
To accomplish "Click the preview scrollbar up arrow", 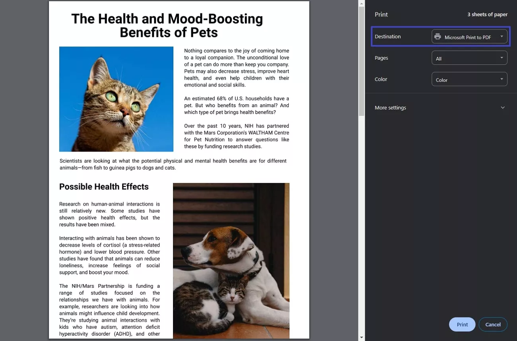I will pyautogui.click(x=361, y=4).
